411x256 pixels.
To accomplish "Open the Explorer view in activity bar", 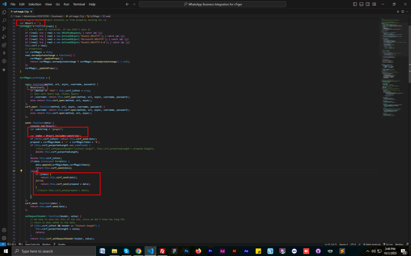I will point(4,12).
